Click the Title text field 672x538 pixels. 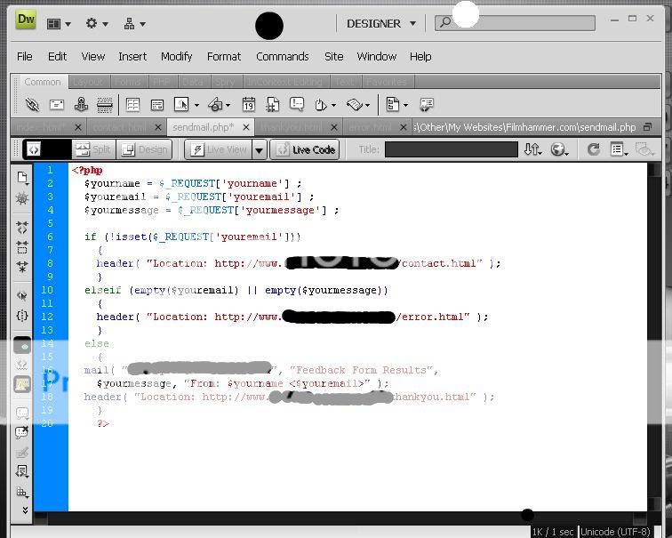[x=451, y=149]
